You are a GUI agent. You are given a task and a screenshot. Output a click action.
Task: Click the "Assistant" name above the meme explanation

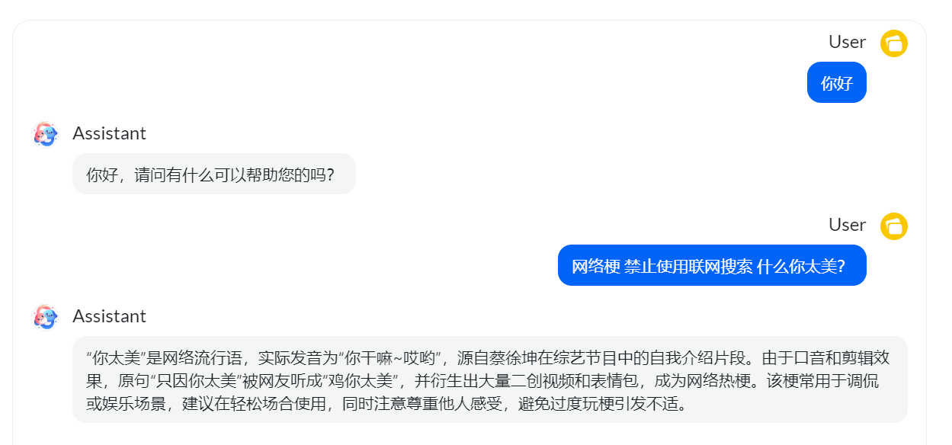[109, 316]
